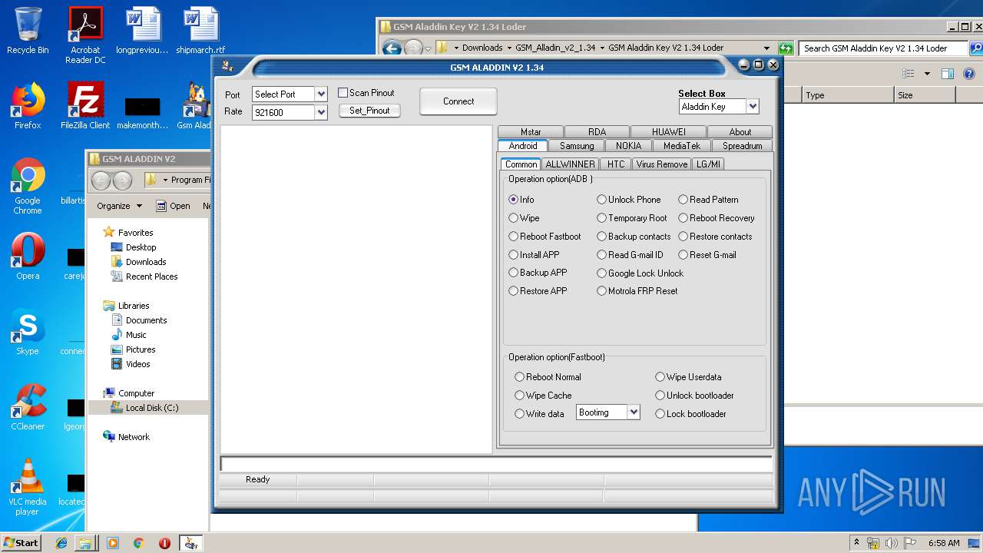
Task: Open FileZilla Client desktop icon
Action: 85,106
